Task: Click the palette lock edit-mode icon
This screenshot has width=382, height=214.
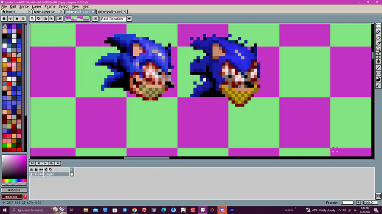Action: pyautogui.click(x=4, y=19)
